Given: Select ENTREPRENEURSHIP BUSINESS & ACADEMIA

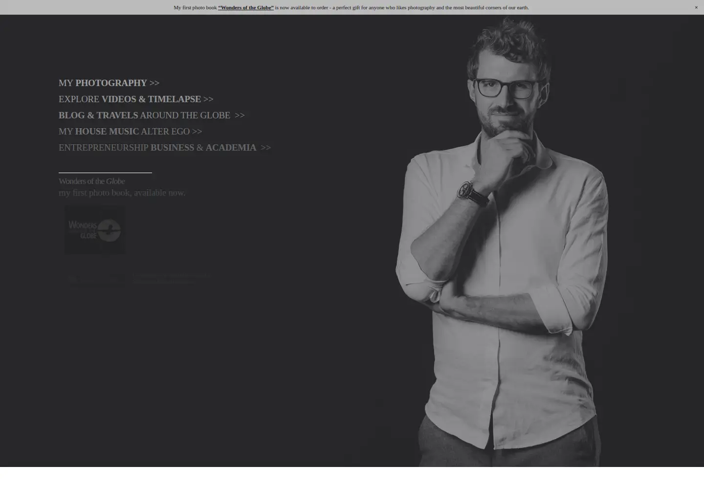Looking at the screenshot, I should pyautogui.click(x=165, y=148).
